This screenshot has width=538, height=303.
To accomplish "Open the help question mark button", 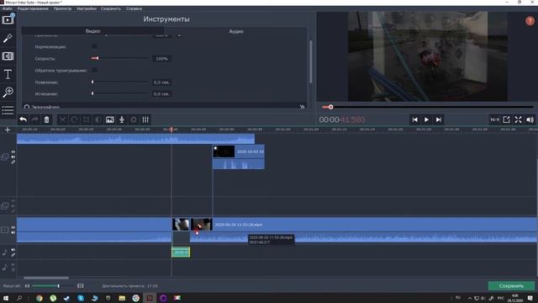I will (x=530, y=21).
